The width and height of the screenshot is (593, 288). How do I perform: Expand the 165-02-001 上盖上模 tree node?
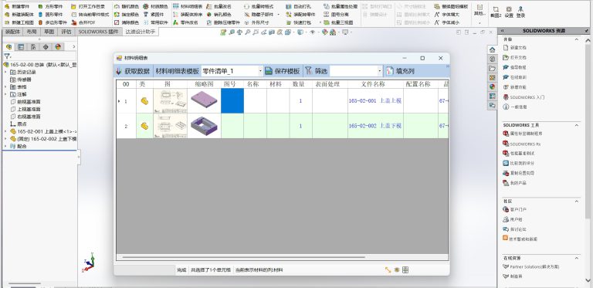tap(5, 131)
